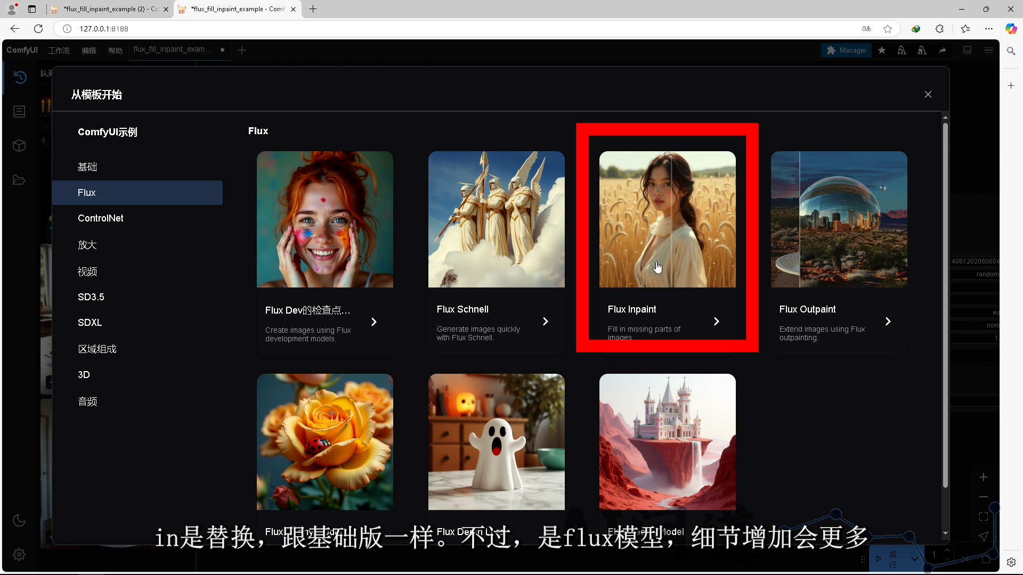Expand the Flux Schnell template chevron
The image size is (1023, 575).
click(x=545, y=322)
